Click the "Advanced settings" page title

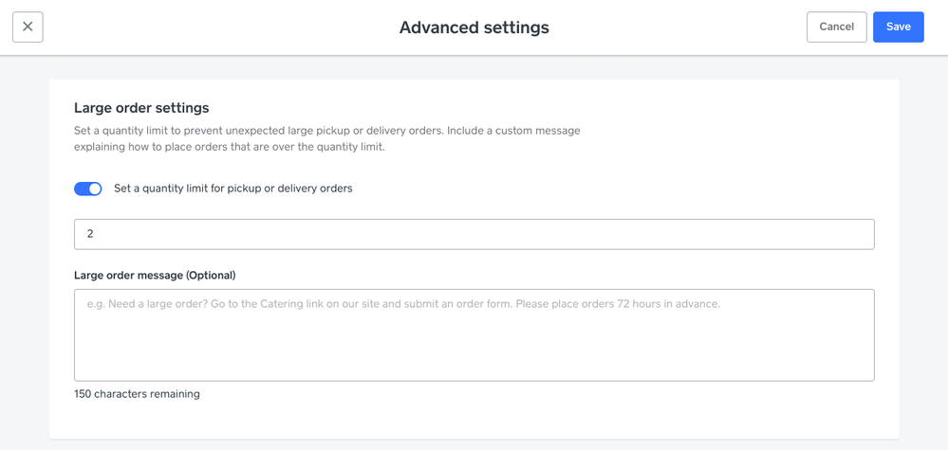pos(474,27)
